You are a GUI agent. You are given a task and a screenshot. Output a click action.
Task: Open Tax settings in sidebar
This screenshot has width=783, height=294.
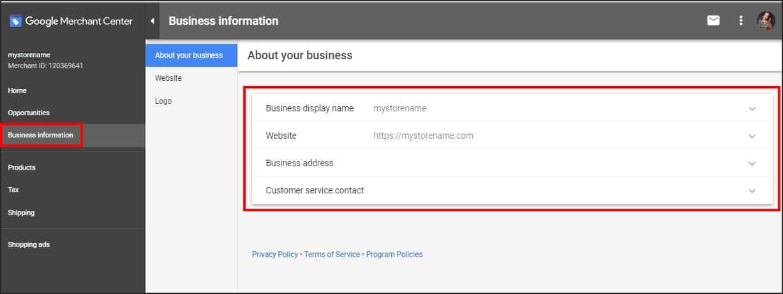point(13,190)
